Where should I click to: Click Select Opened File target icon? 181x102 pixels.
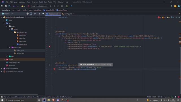(x=27, y=14)
